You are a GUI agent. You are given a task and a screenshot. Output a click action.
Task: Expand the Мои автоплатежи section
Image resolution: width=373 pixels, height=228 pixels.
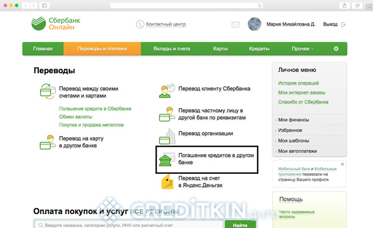click(x=297, y=151)
